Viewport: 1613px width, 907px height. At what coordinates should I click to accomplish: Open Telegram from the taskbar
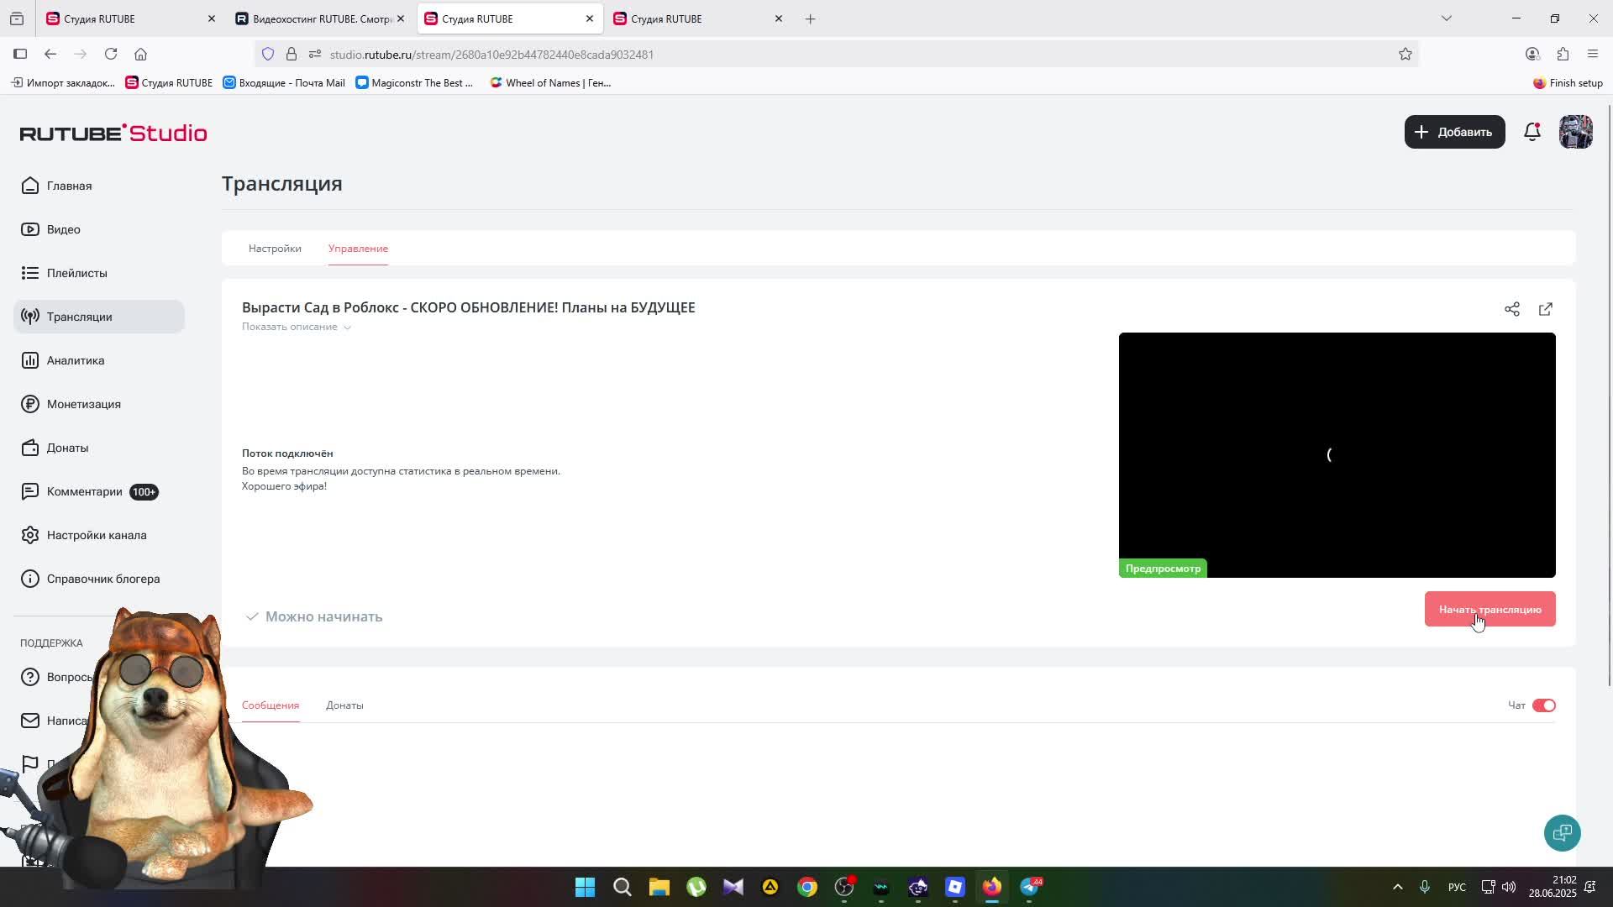click(x=1030, y=887)
